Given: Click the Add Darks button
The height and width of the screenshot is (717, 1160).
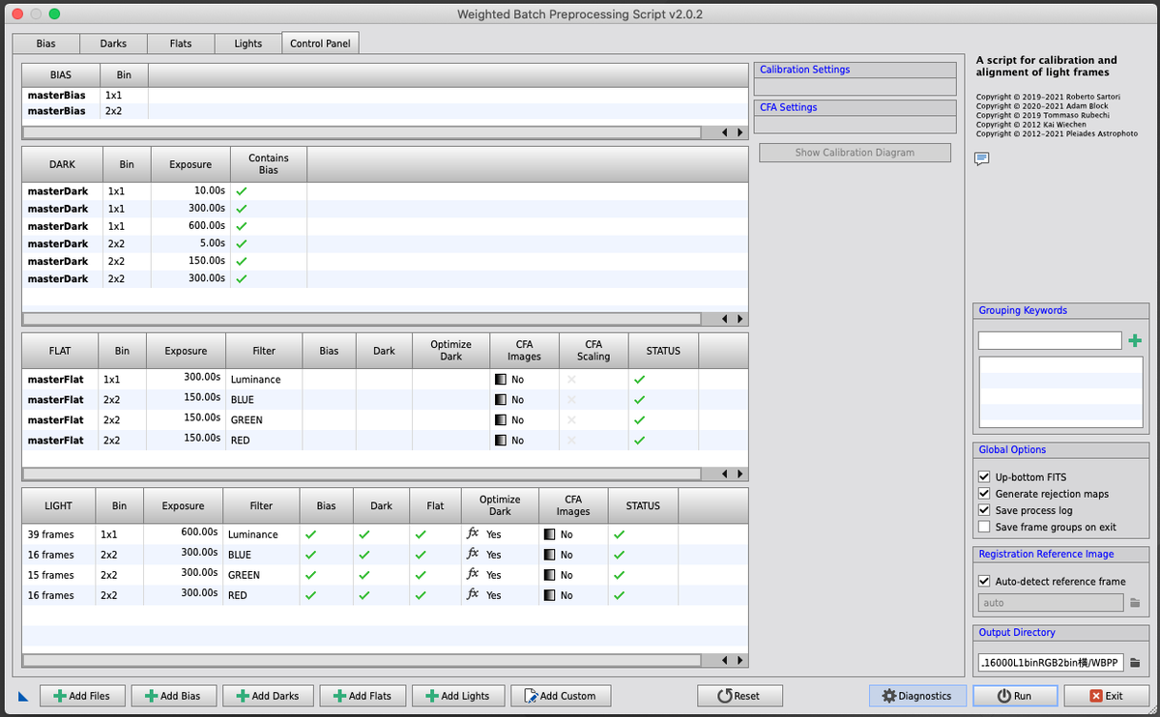Looking at the screenshot, I should pos(268,696).
